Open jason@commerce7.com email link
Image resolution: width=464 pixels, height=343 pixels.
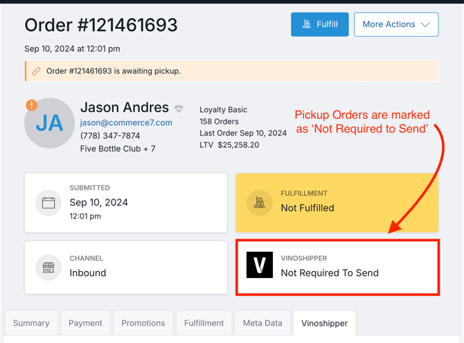point(126,122)
